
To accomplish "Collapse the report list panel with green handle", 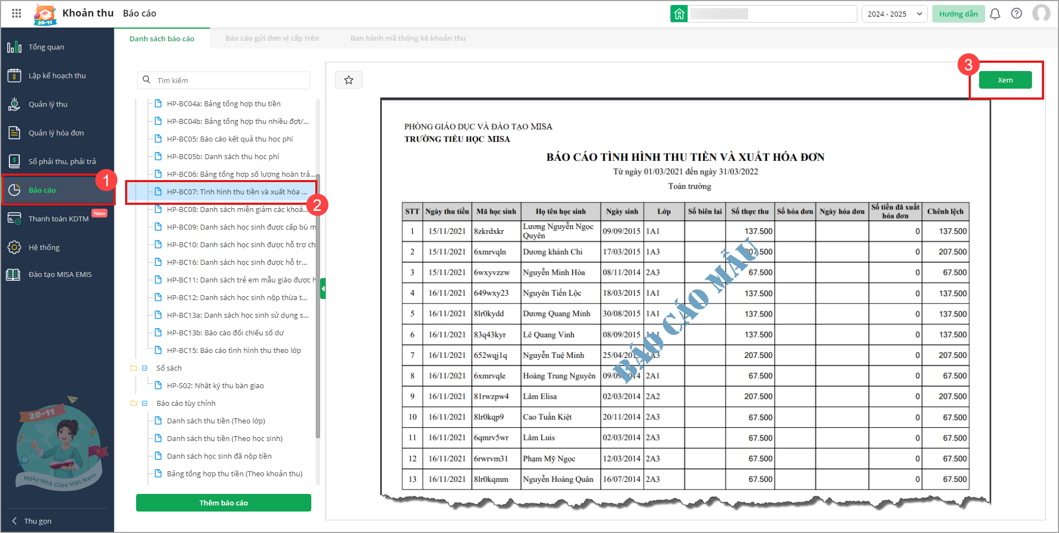I will [x=323, y=289].
